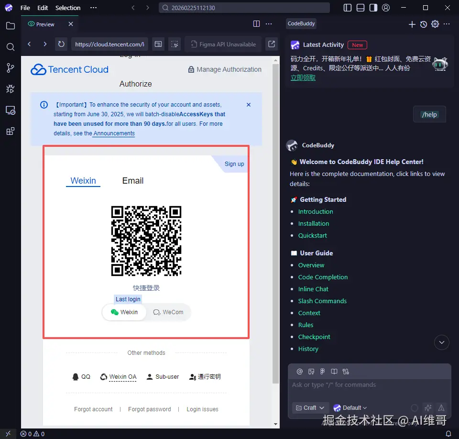Open CodeBuddy panel more options
This screenshot has width=459, height=439.
(x=447, y=24)
